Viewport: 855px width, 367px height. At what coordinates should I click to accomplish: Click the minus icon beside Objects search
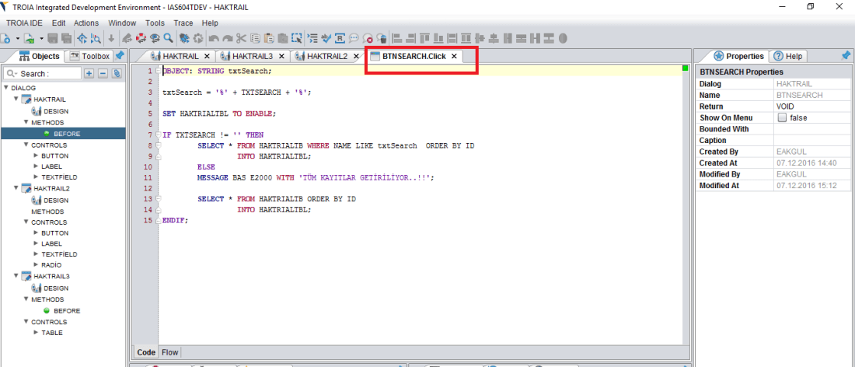click(x=102, y=73)
